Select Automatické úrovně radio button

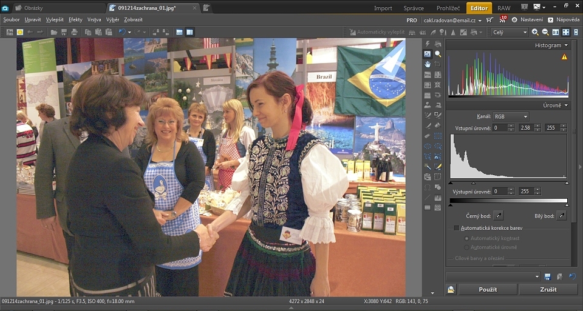click(x=466, y=247)
